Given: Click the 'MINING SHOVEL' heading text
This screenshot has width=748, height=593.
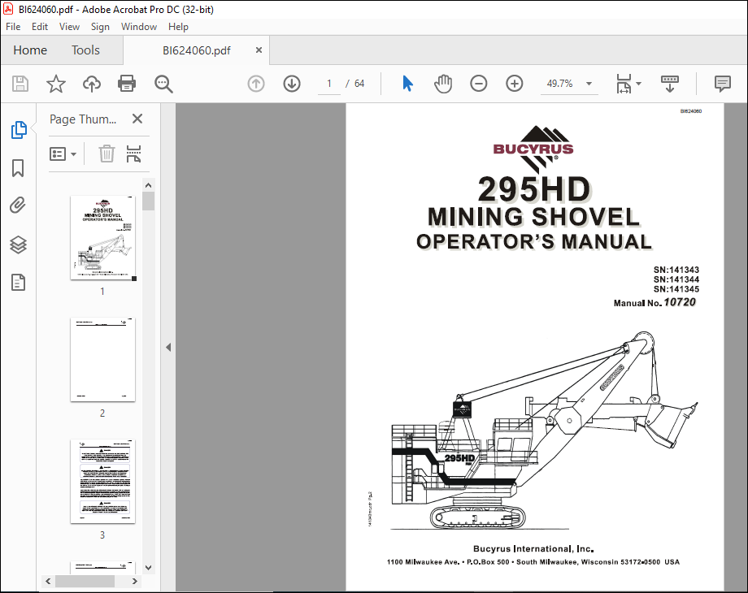Looking at the screenshot, I should tap(534, 217).
